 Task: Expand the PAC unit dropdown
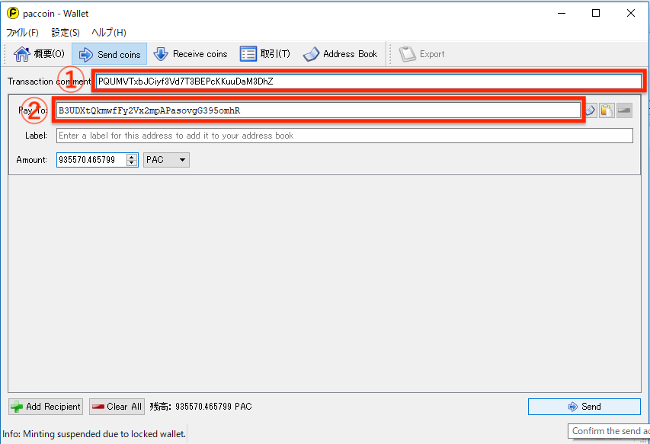(x=166, y=160)
